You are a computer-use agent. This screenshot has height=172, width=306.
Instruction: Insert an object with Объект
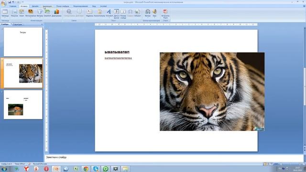tap(137, 13)
